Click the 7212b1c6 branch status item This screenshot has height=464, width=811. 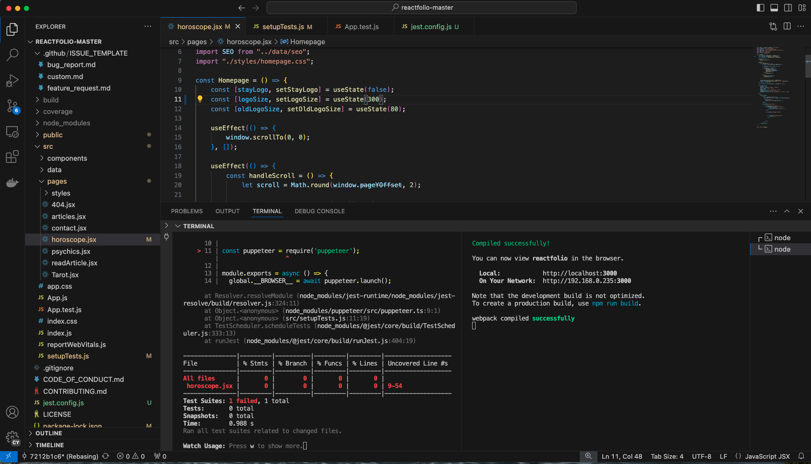coord(60,456)
